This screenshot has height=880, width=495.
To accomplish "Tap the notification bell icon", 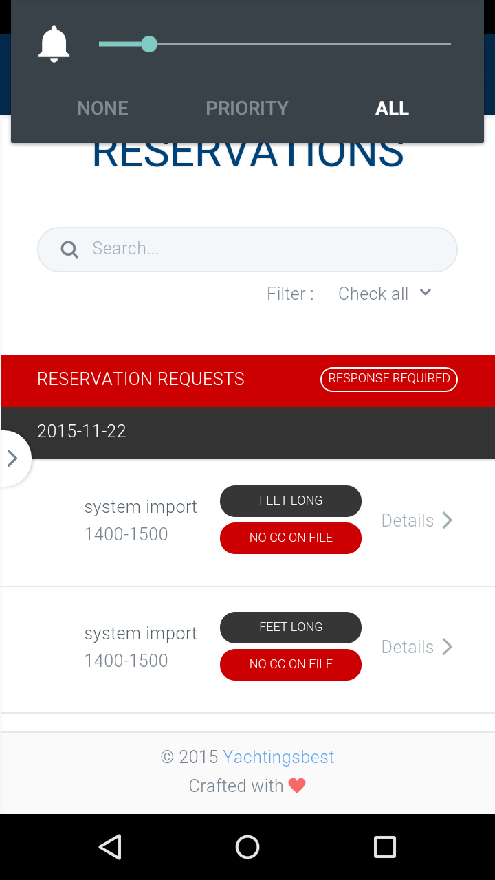I will (x=54, y=44).
